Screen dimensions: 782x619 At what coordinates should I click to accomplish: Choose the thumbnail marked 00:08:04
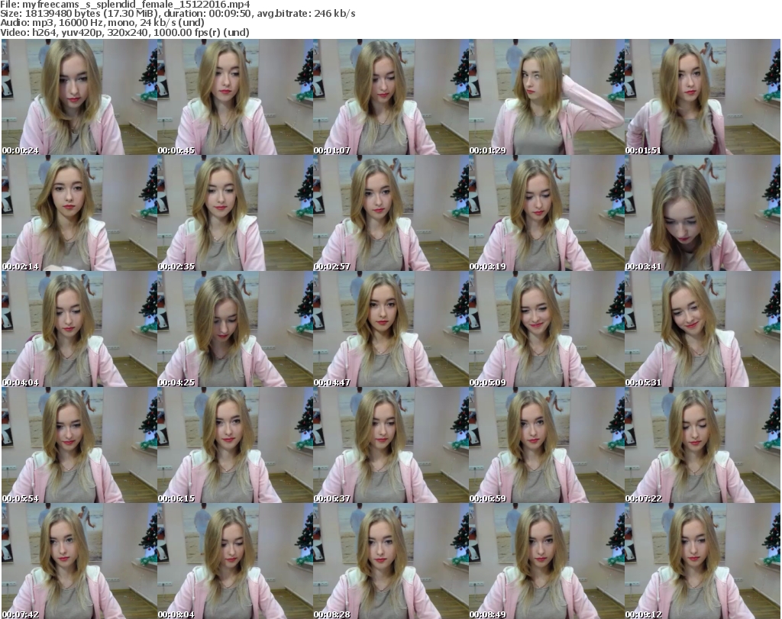pyautogui.click(x=235, y=561)
